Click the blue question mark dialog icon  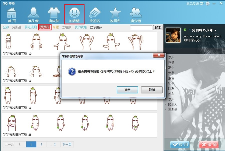pos(72,71)
